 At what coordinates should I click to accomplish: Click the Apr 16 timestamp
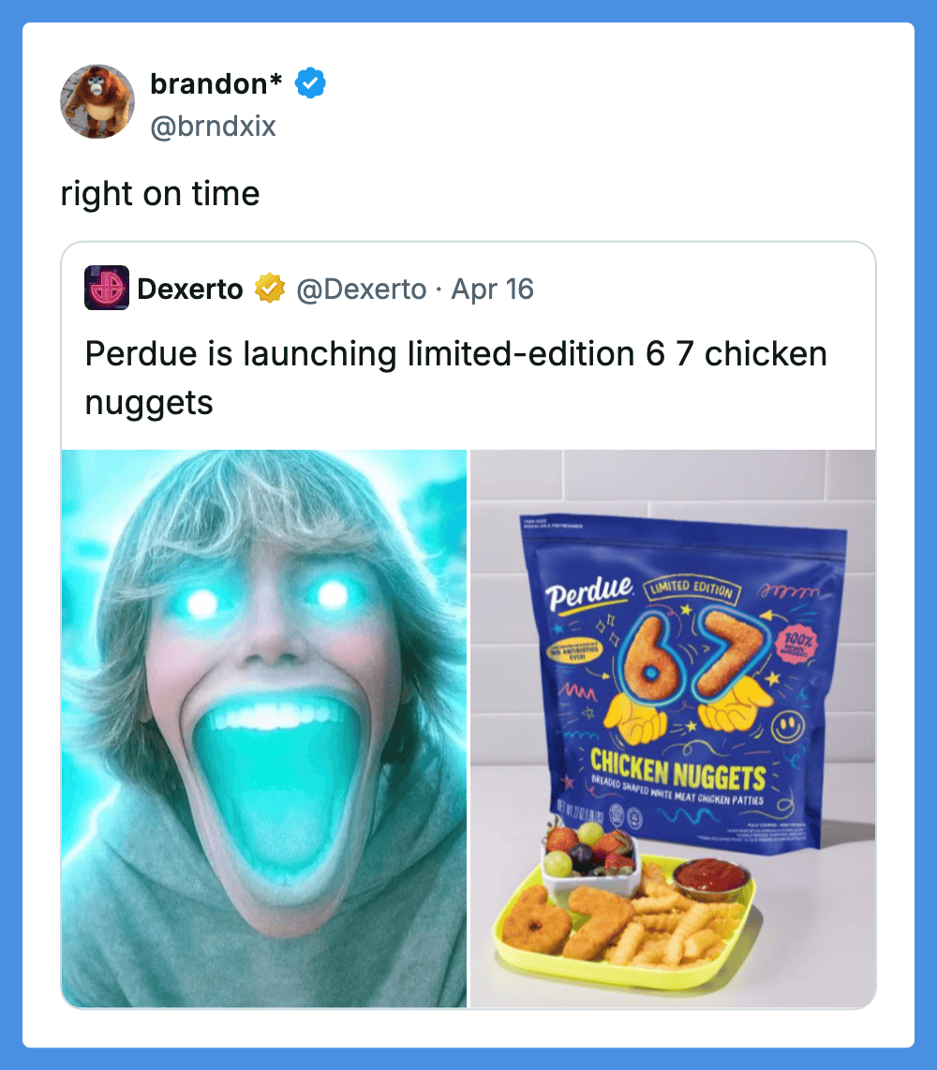[x=492, y=289]
